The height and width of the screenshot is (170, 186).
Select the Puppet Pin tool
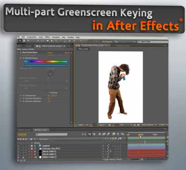pos(81,41)
